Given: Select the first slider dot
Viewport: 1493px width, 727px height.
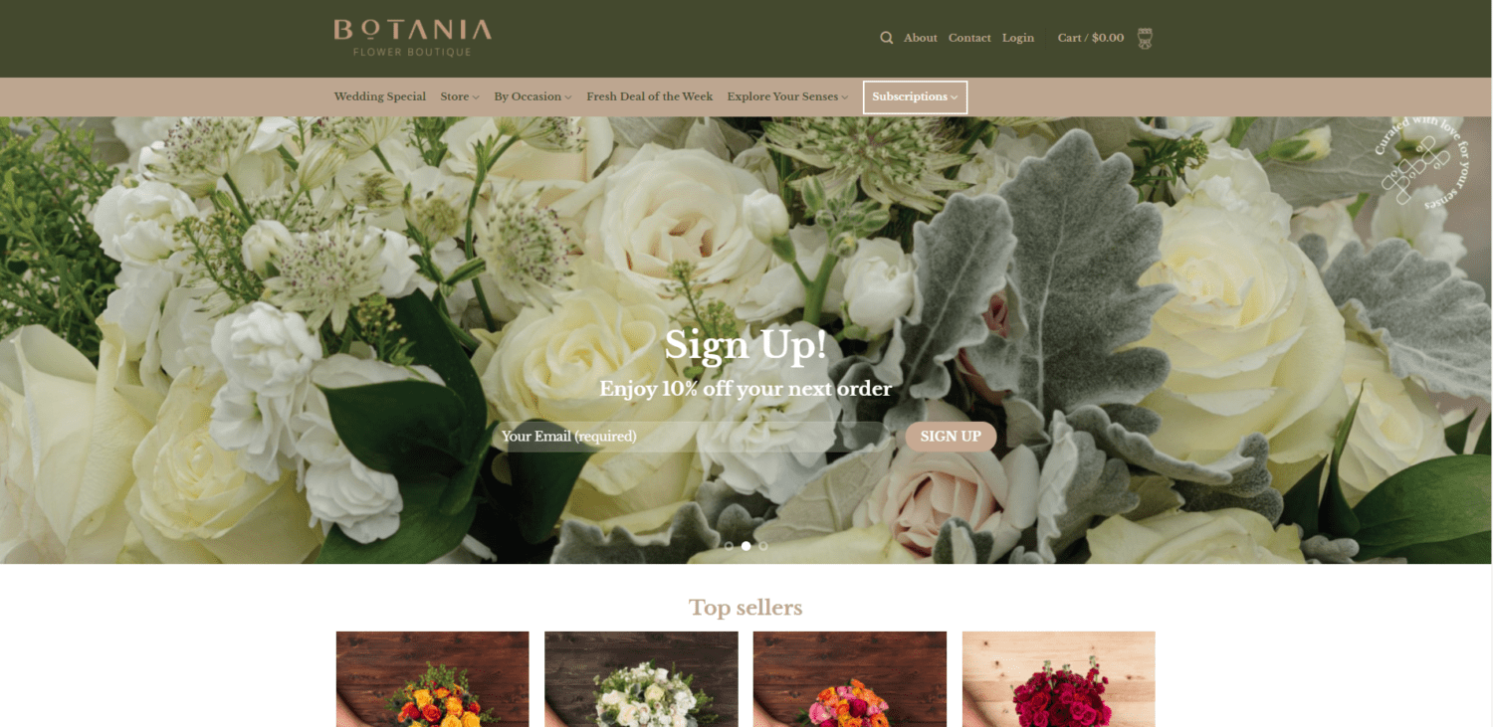Looking at the screenshot, I should click(x=729, y=546).
